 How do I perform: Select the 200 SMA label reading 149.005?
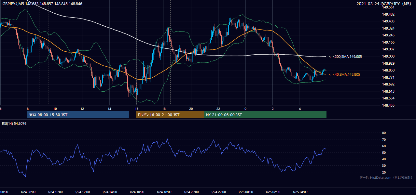click(x=345, y=57)
